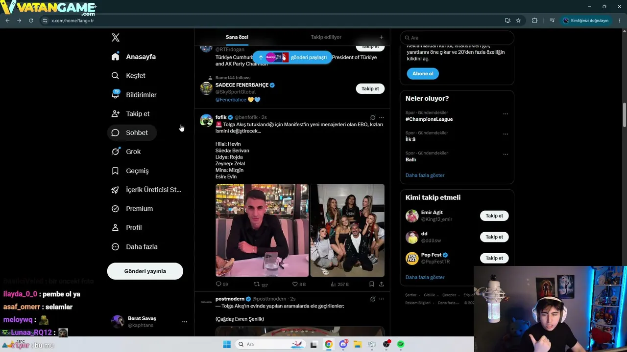
Task: Open the browser extensions menu
Action: 534,21
